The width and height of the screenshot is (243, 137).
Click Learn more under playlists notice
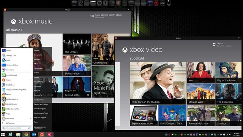[x=99, y=18]
